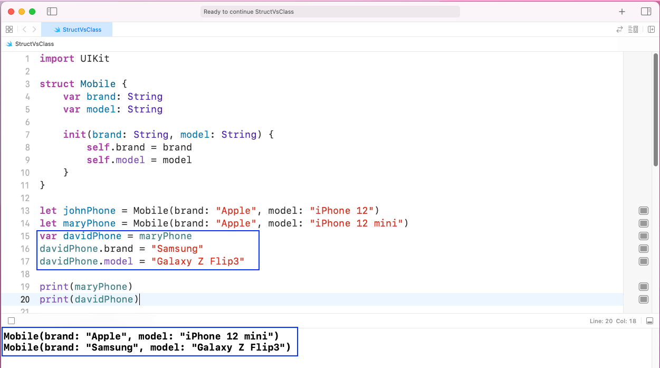Show result for print(maryPhone) line
Image resolution: width=660 pixels, height=368 pixels.
(643, 287)
